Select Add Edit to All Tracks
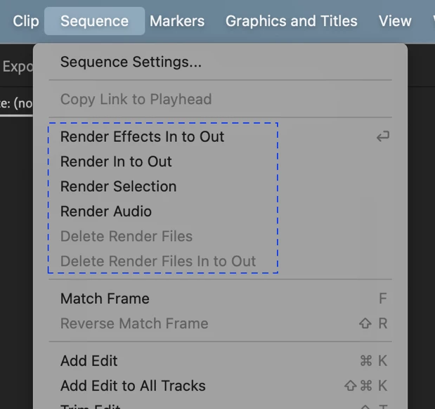 pos(220,386)
